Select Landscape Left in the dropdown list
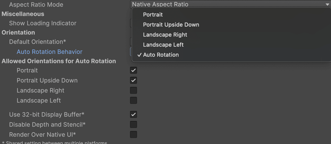 tap(163, 45)
